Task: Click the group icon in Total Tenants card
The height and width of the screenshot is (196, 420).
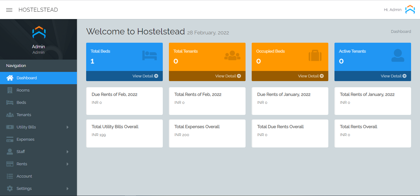Action: pyautogui.click(x=232, y=56)
